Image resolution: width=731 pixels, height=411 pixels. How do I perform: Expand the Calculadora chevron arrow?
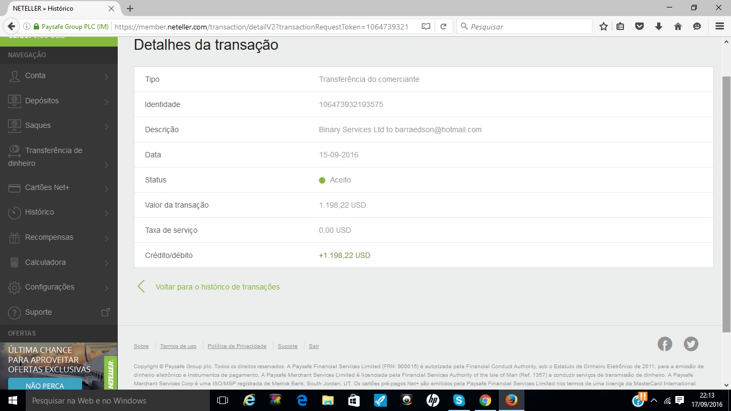coord(106,263)
